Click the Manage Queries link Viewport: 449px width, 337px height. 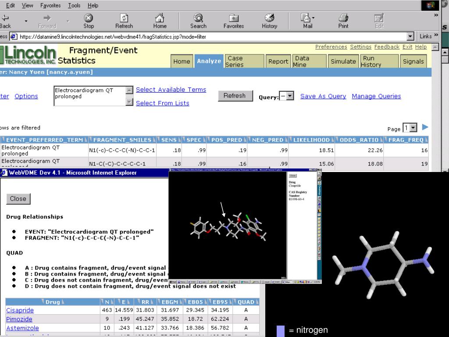pyautogui.click(x=376, y=96)
